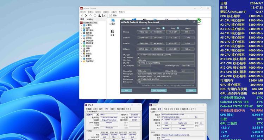Click the refresh icon in AIDA64 toolbar
Viewport: 264px width, 140px height.
95,15
